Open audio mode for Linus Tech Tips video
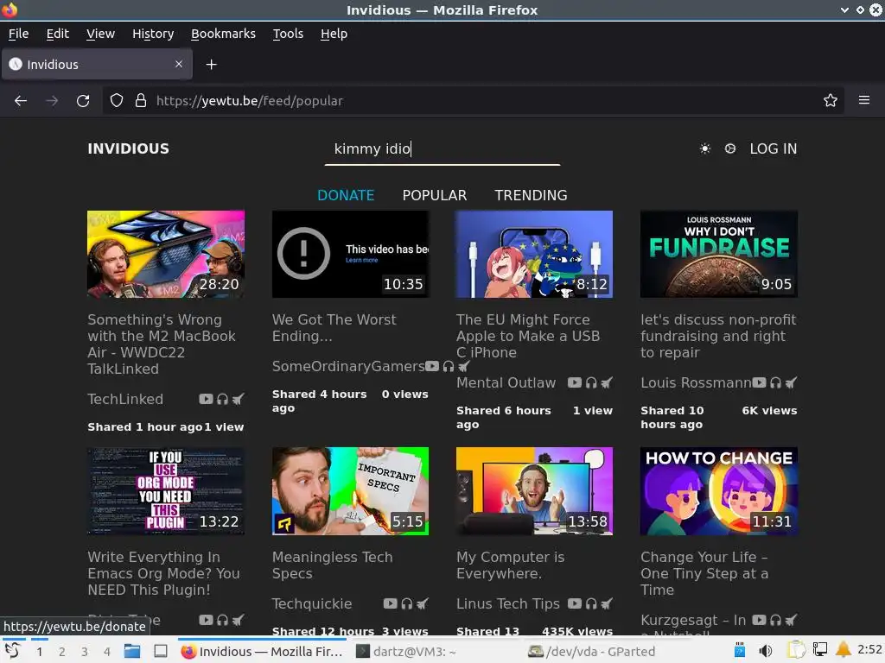The width and height of the screenshot is (885, 663). tap(591, 603)
